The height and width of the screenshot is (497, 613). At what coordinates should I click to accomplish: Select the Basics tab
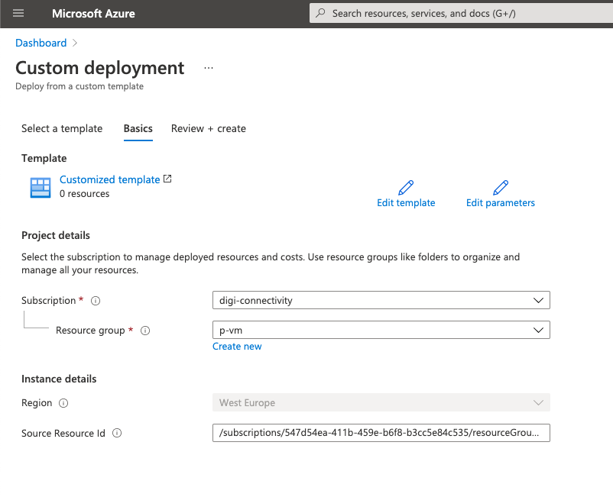coord(138,128)
